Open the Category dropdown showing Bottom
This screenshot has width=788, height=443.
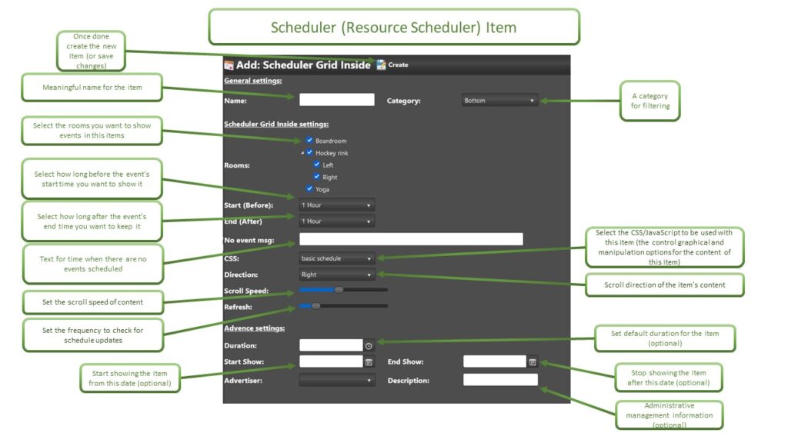pos(499,101)
